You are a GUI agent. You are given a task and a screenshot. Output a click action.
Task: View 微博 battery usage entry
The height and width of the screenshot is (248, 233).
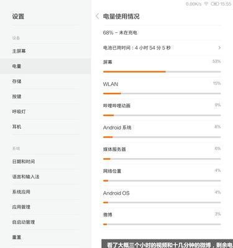(x=162, y=219)
